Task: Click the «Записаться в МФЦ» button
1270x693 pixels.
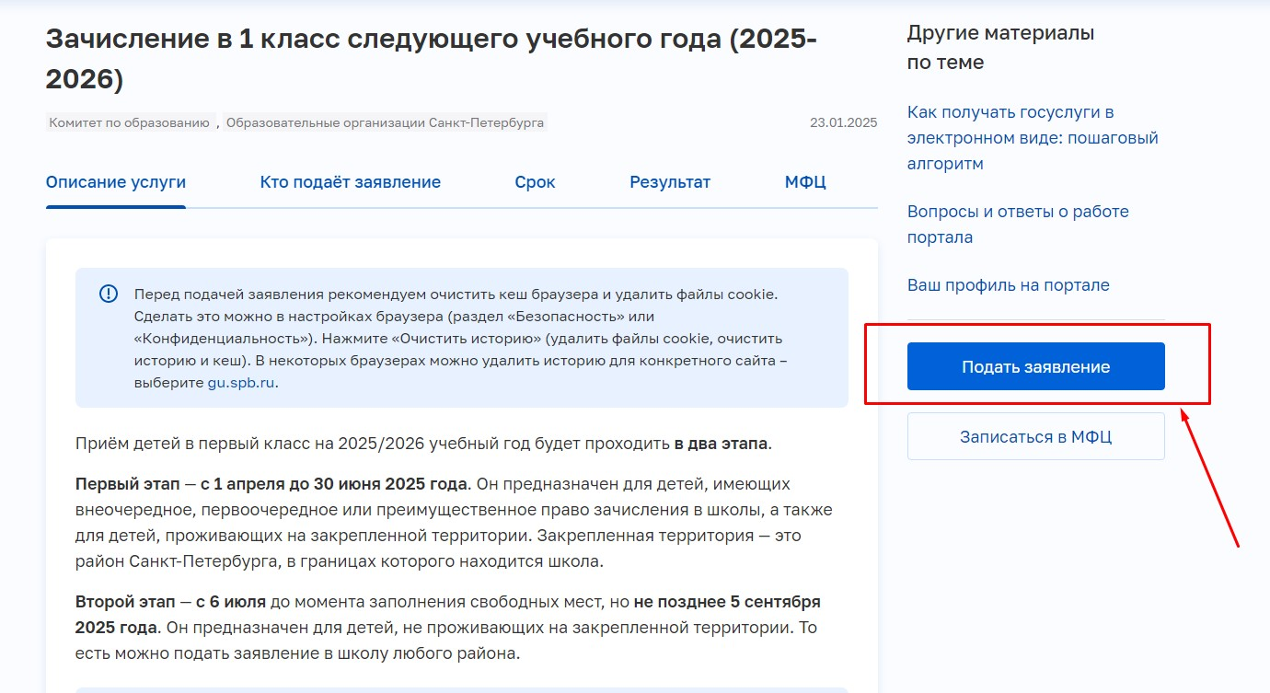Action: click(1035, 436)
